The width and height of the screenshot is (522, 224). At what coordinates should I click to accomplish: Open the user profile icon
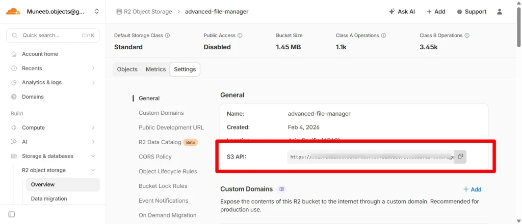500,12
